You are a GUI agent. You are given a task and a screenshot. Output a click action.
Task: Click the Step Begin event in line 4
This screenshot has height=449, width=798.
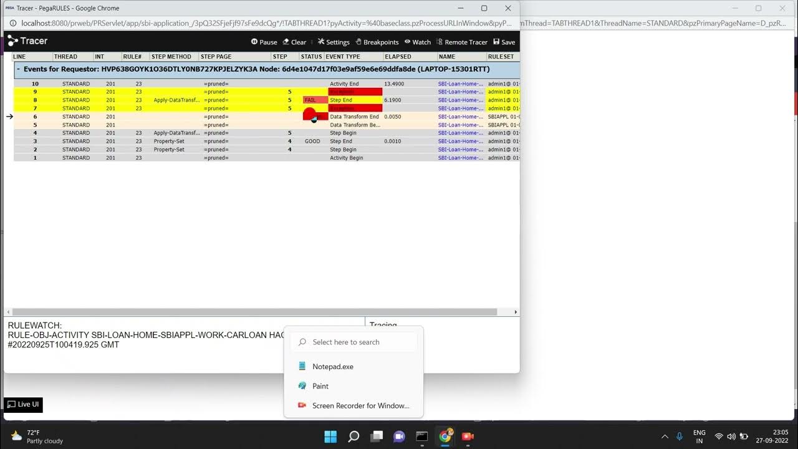(x=343, y=133)
